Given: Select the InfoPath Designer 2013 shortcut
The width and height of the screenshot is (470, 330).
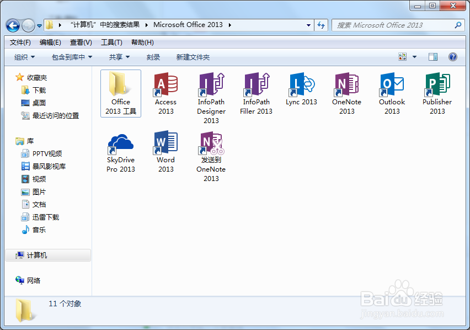Looking at the screenshot, I should pos(211,98).
